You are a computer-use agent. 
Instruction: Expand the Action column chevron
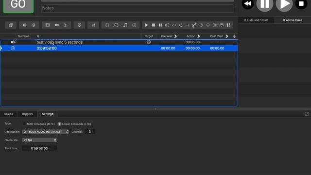[x=199, y=36]
